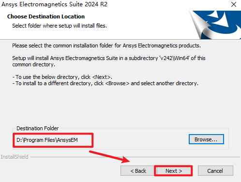Go back with the < Back button
Image resolution: width=241 pixels, height=182 pixels.
pos(138,171)
